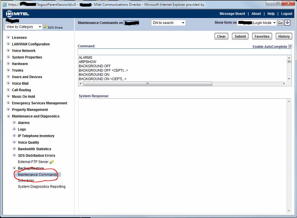Expand the Users and Devices category
Screen dimensions: 297x218
pos(8,77)
